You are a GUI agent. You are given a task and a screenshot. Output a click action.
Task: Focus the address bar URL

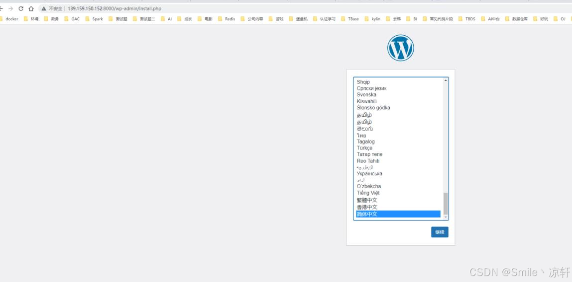(x=114, y=8)
